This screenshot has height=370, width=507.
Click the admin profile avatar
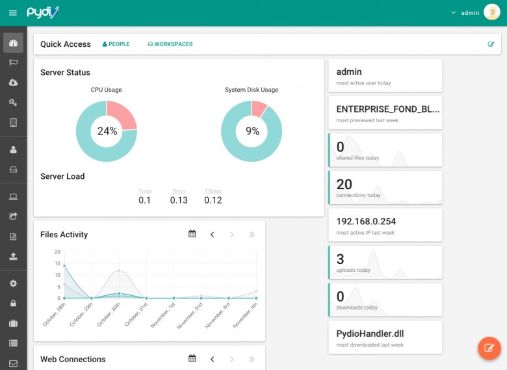coord(492,12)
